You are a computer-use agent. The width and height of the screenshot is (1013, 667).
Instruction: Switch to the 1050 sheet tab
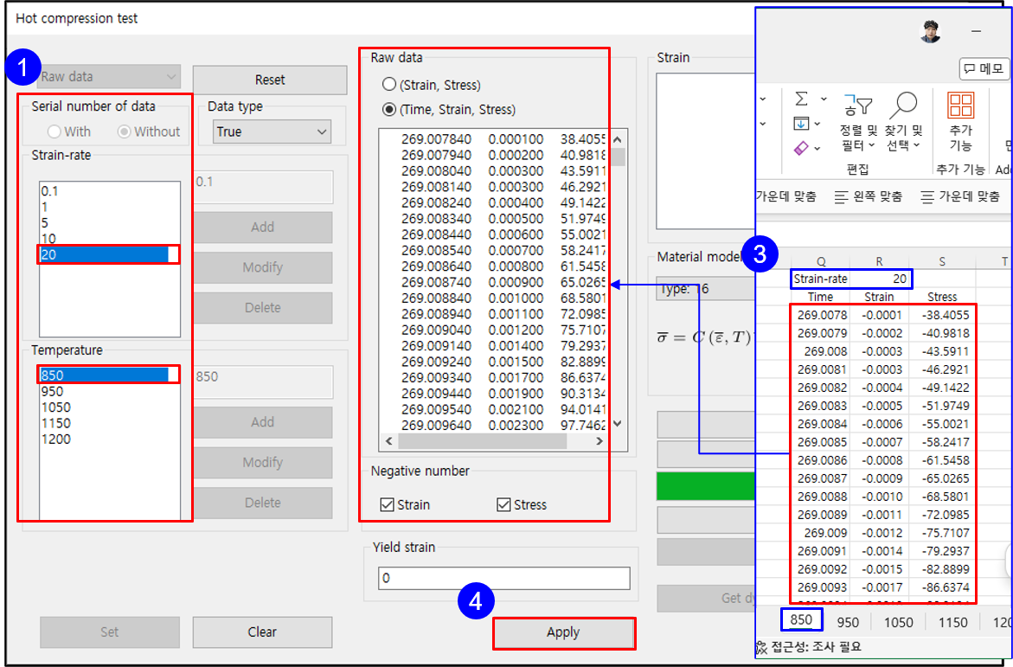[x=898, y=622]
